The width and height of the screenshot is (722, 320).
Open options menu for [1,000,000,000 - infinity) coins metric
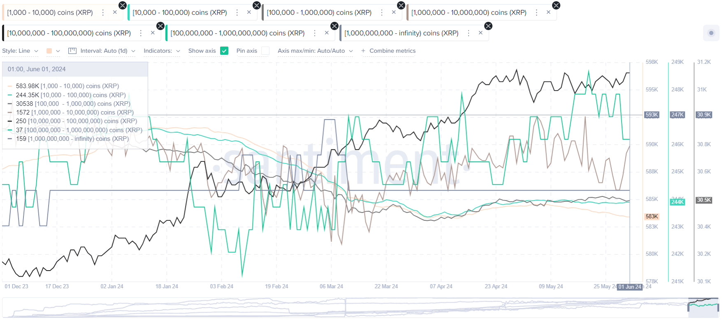469,33
